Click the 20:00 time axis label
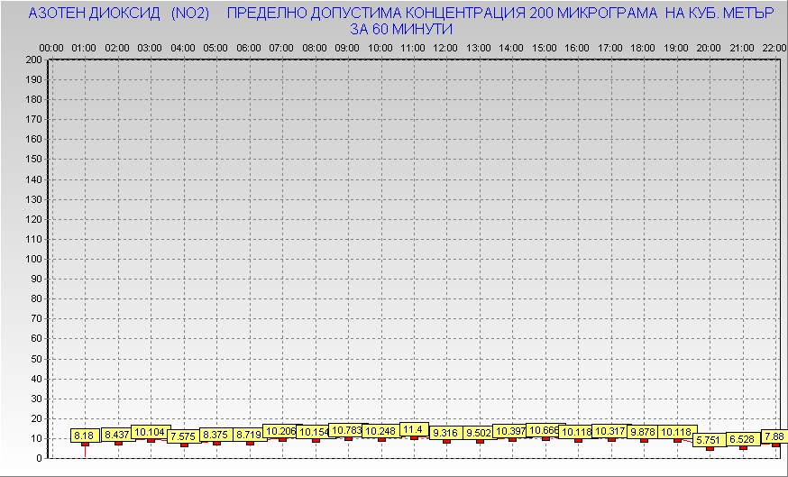The height and width of the screenshot is (477, 788). 709,47
